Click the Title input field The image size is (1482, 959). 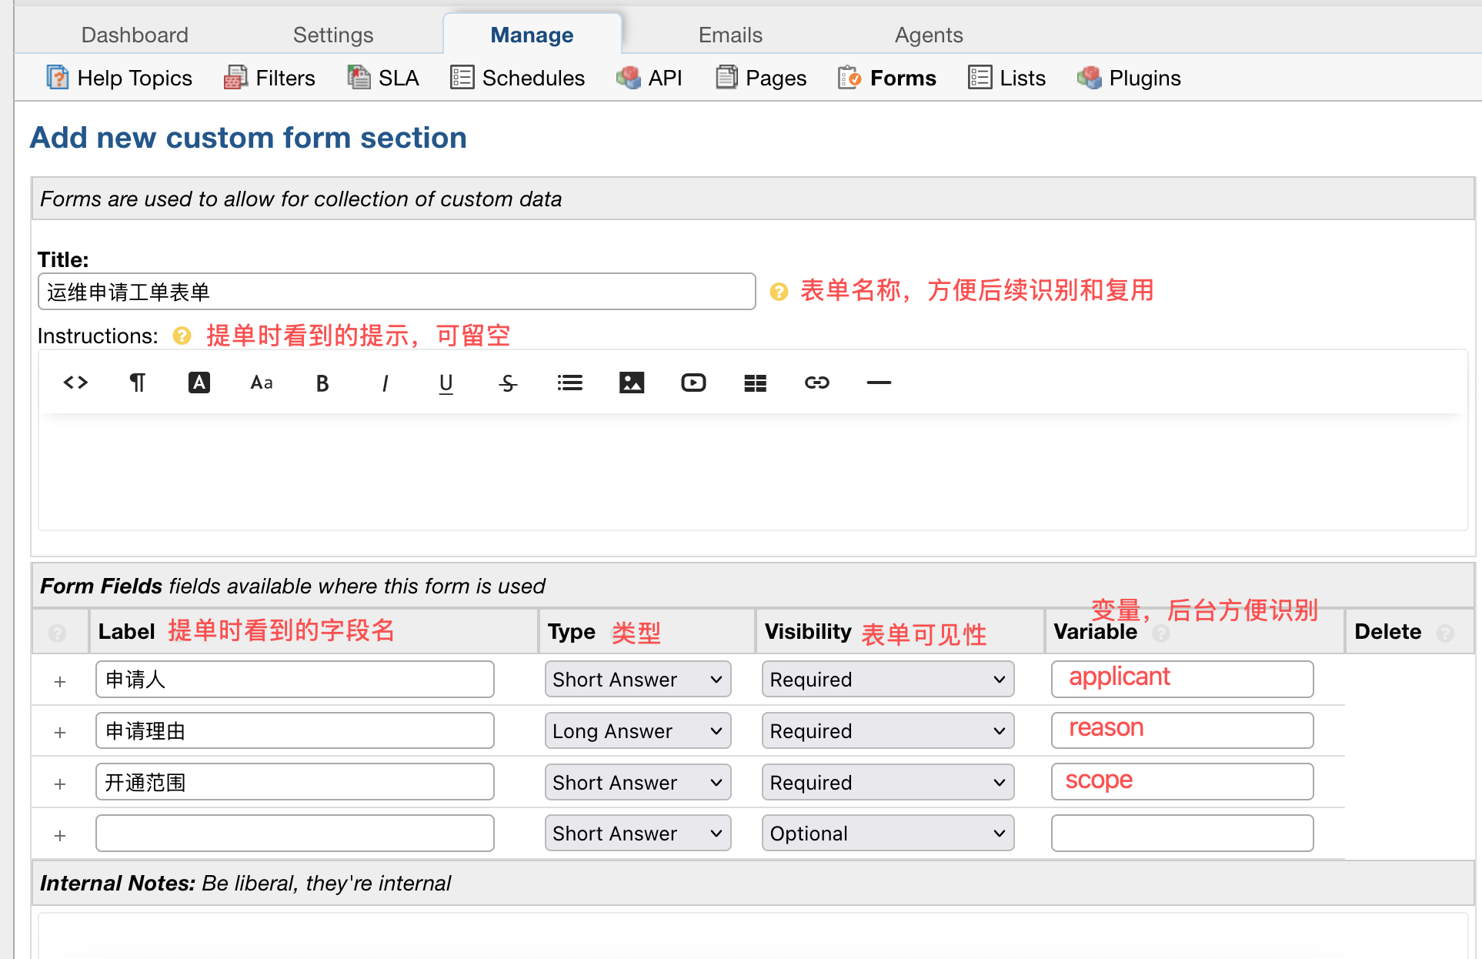click(x=396, y=292)
